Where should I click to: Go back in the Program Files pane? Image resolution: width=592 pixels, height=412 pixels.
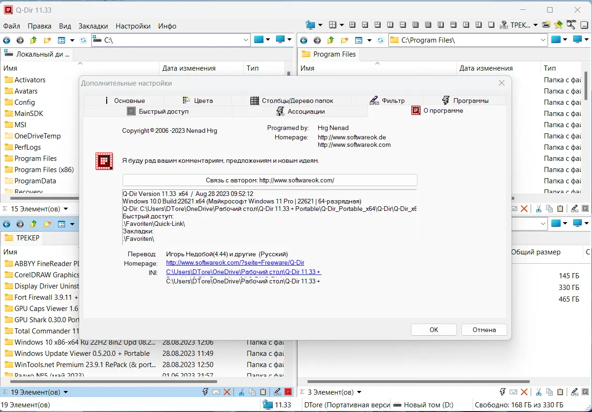point(304,40)
